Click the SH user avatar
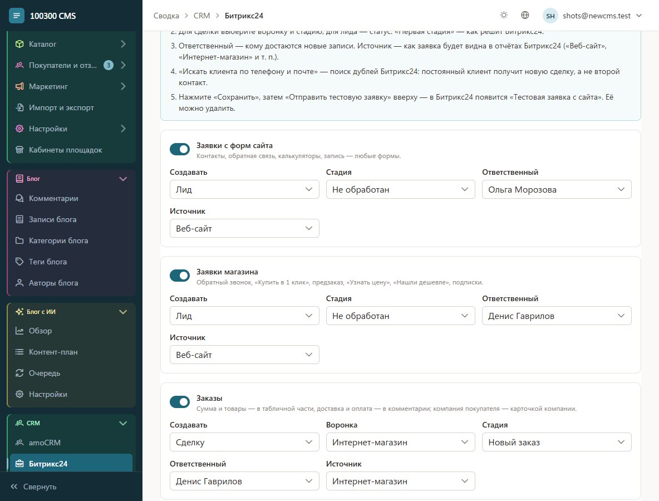The height and width of the screenshot is (501, 659). coord(550,16)
